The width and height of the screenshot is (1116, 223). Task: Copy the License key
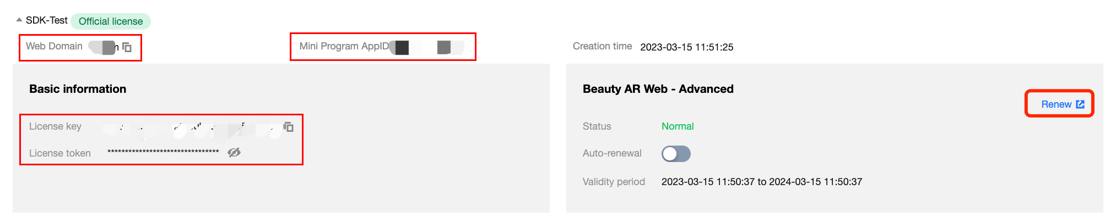coord(289,127)
